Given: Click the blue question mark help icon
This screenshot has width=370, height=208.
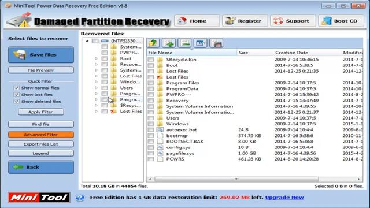Looking at the screenshot, I should (x=80, y=198).
